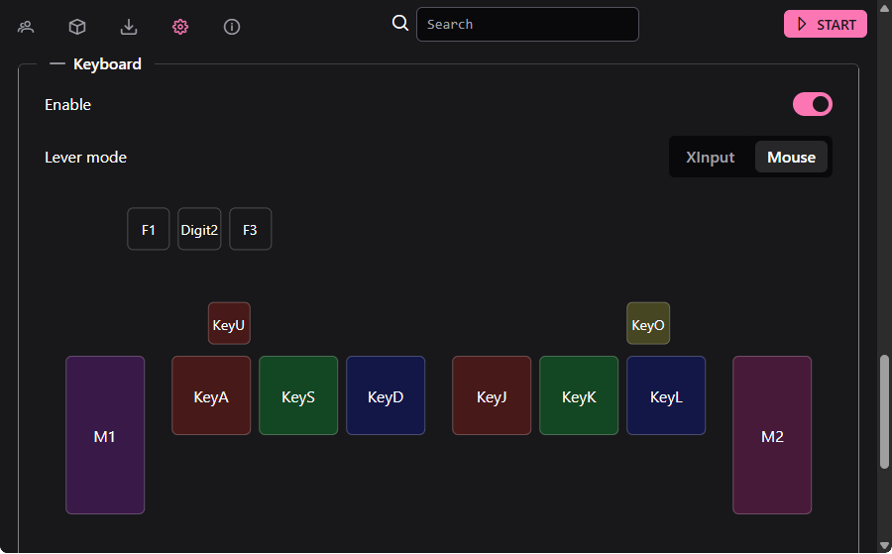Viewport: 892px width, 554px height.
Task: Click the pink settings gear icon
Action: [180, 27]
